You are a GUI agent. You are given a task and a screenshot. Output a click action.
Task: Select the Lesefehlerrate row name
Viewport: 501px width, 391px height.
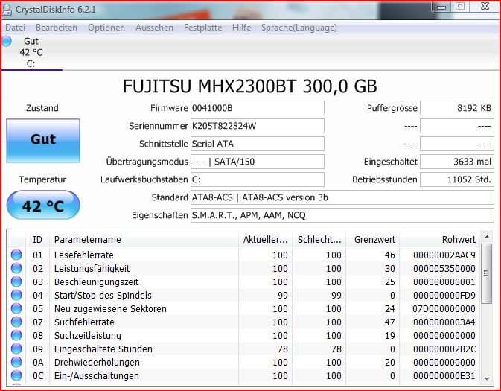pyautogui.click(x=83, y=255)
